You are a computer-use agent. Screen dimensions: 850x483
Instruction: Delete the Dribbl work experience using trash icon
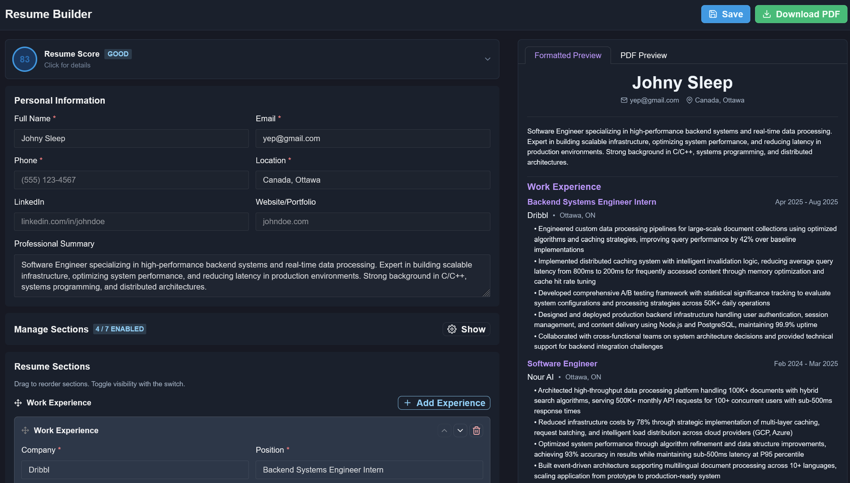click(476, 430)
